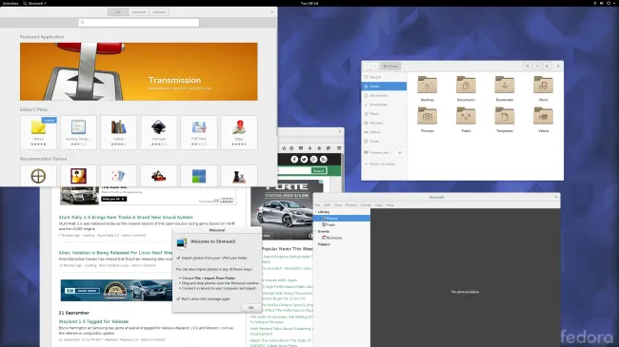This screenshot has width=619, height=347.
Task: Open the kart racing game tile
Action: (159, 176)
